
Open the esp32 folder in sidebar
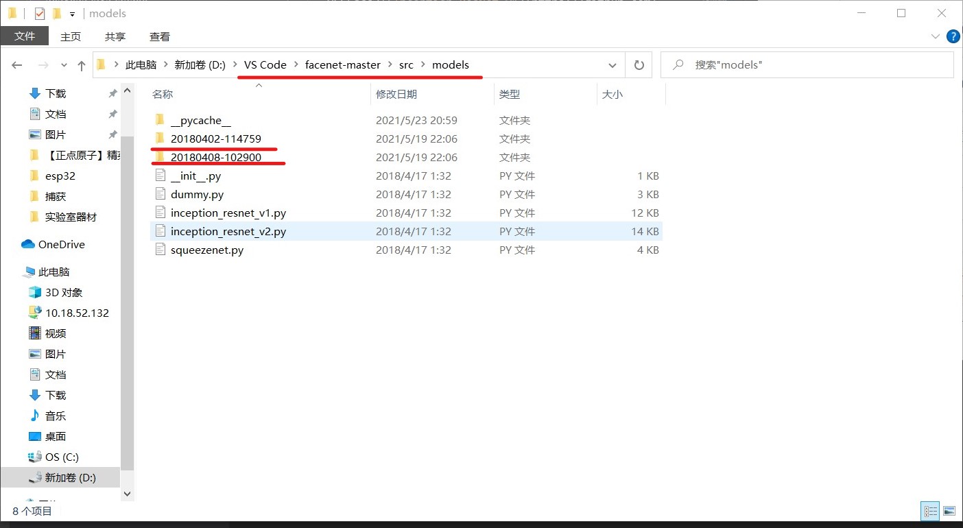60,176
